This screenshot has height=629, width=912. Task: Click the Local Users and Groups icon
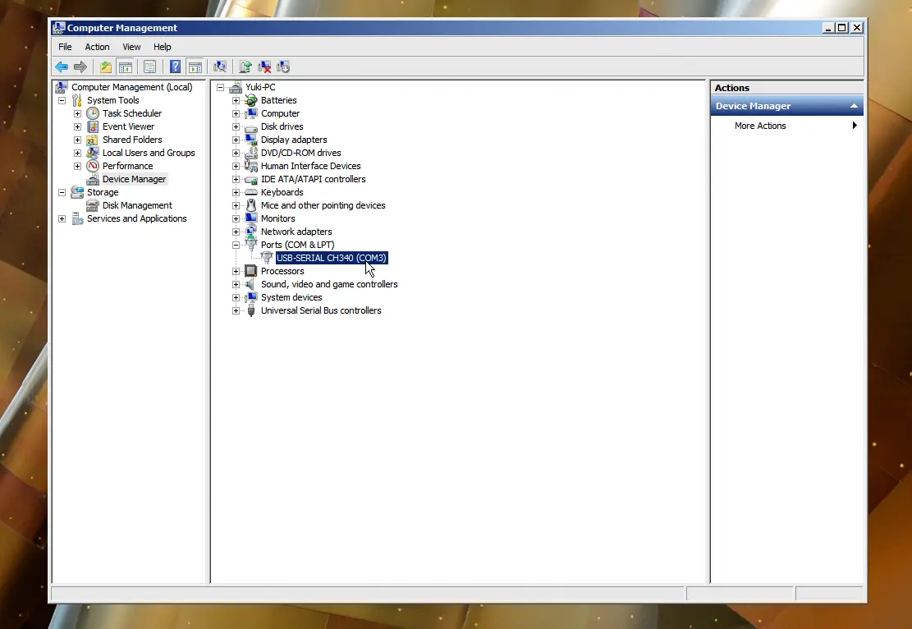93,153
